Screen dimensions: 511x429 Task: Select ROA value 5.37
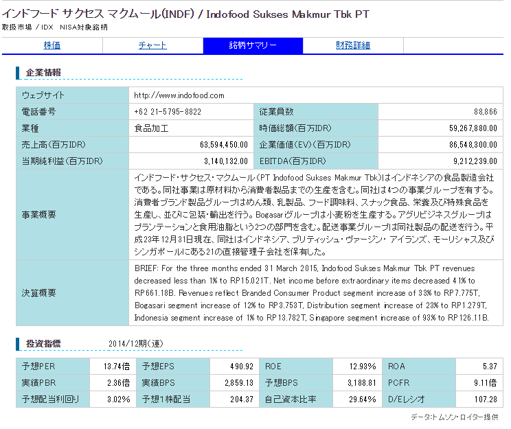[x=490, y=367]
